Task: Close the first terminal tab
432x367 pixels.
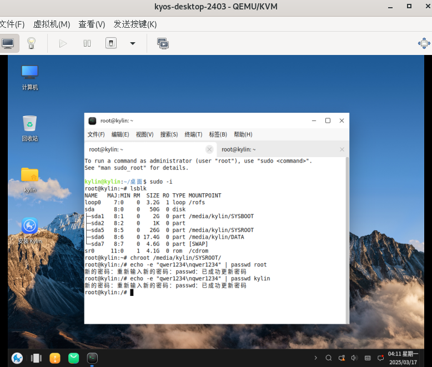Action: click(x=209, y=149)
